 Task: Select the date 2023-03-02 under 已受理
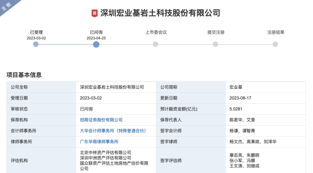(36, 38)
